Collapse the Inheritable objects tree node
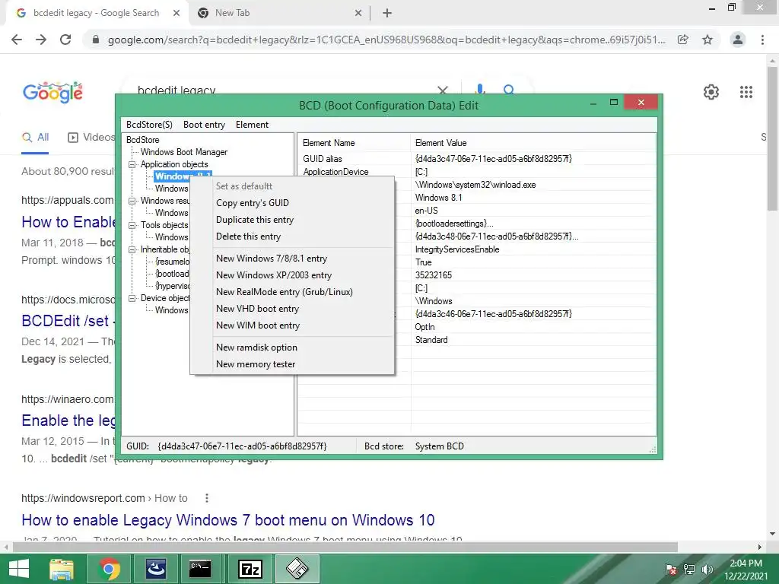This screenshot has height=584, width=779. click(x=132, y=249)
